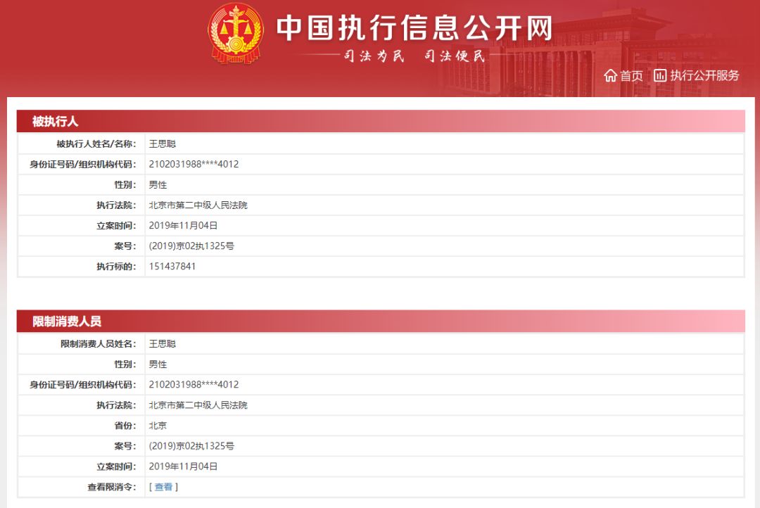Image resolution: width=760 pixels, height=508 pixels.
Task: Click the ID number 2102031988****4012
Action: (x=193, y=164)
